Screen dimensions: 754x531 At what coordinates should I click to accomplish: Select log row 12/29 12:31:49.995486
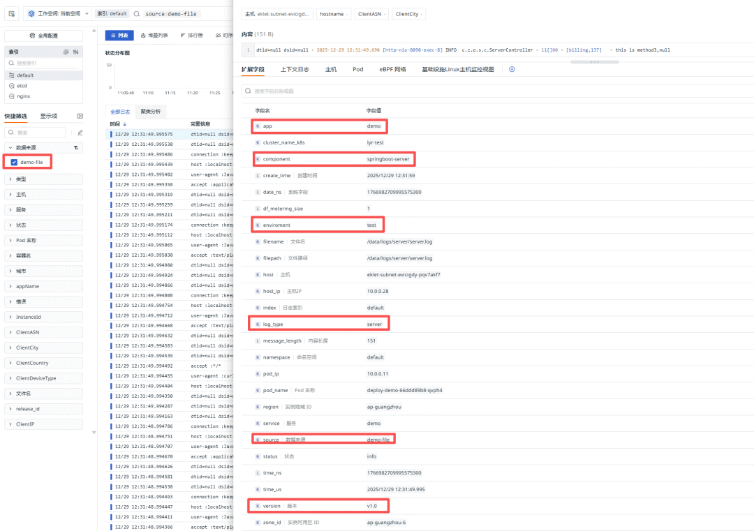point(169,154)
